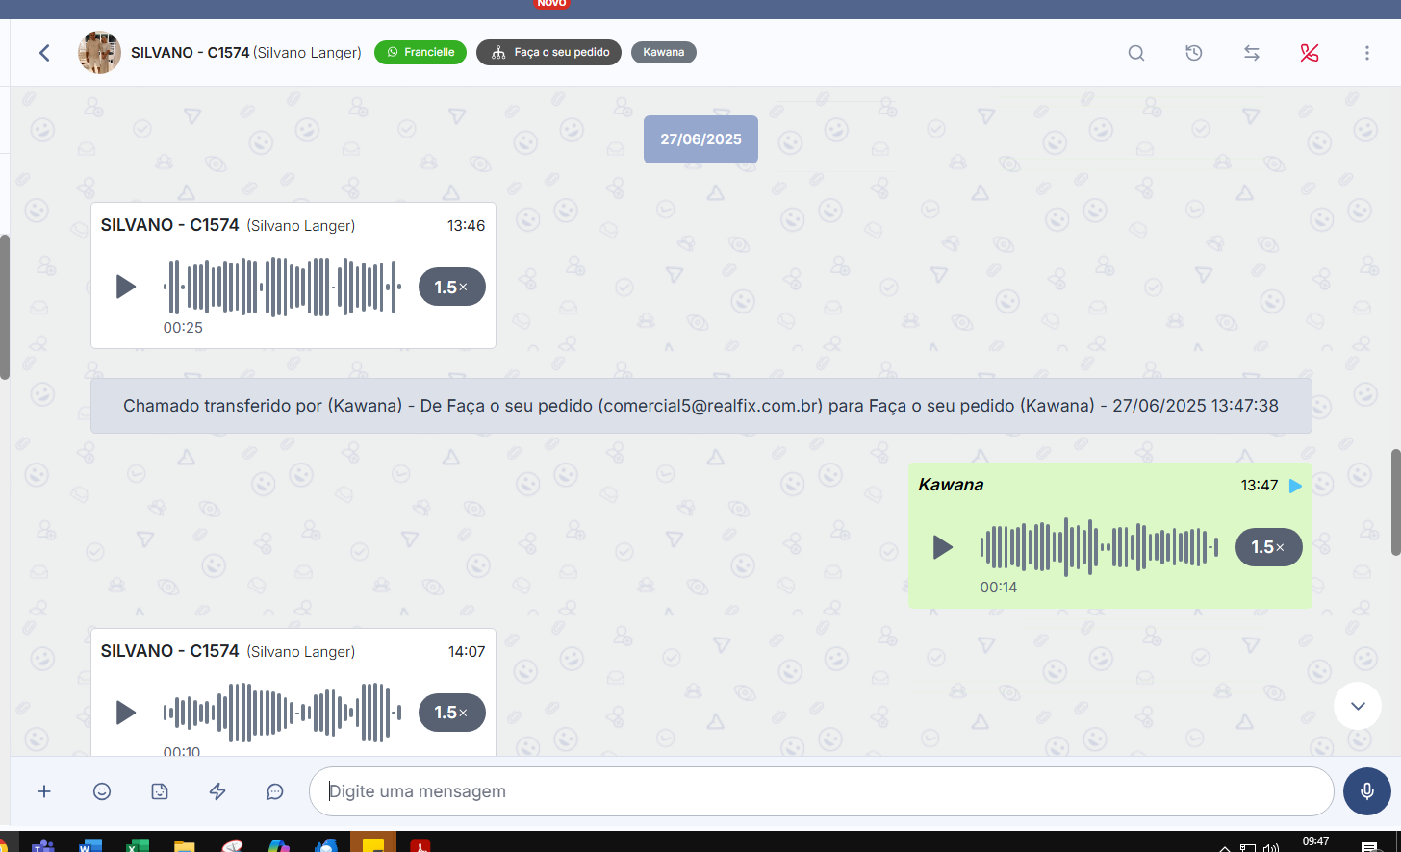Open the chat history clock icon
Screen dimensions: 1401x852
1194,53
